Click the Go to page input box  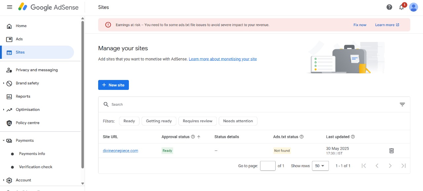[x=268, y=166]
